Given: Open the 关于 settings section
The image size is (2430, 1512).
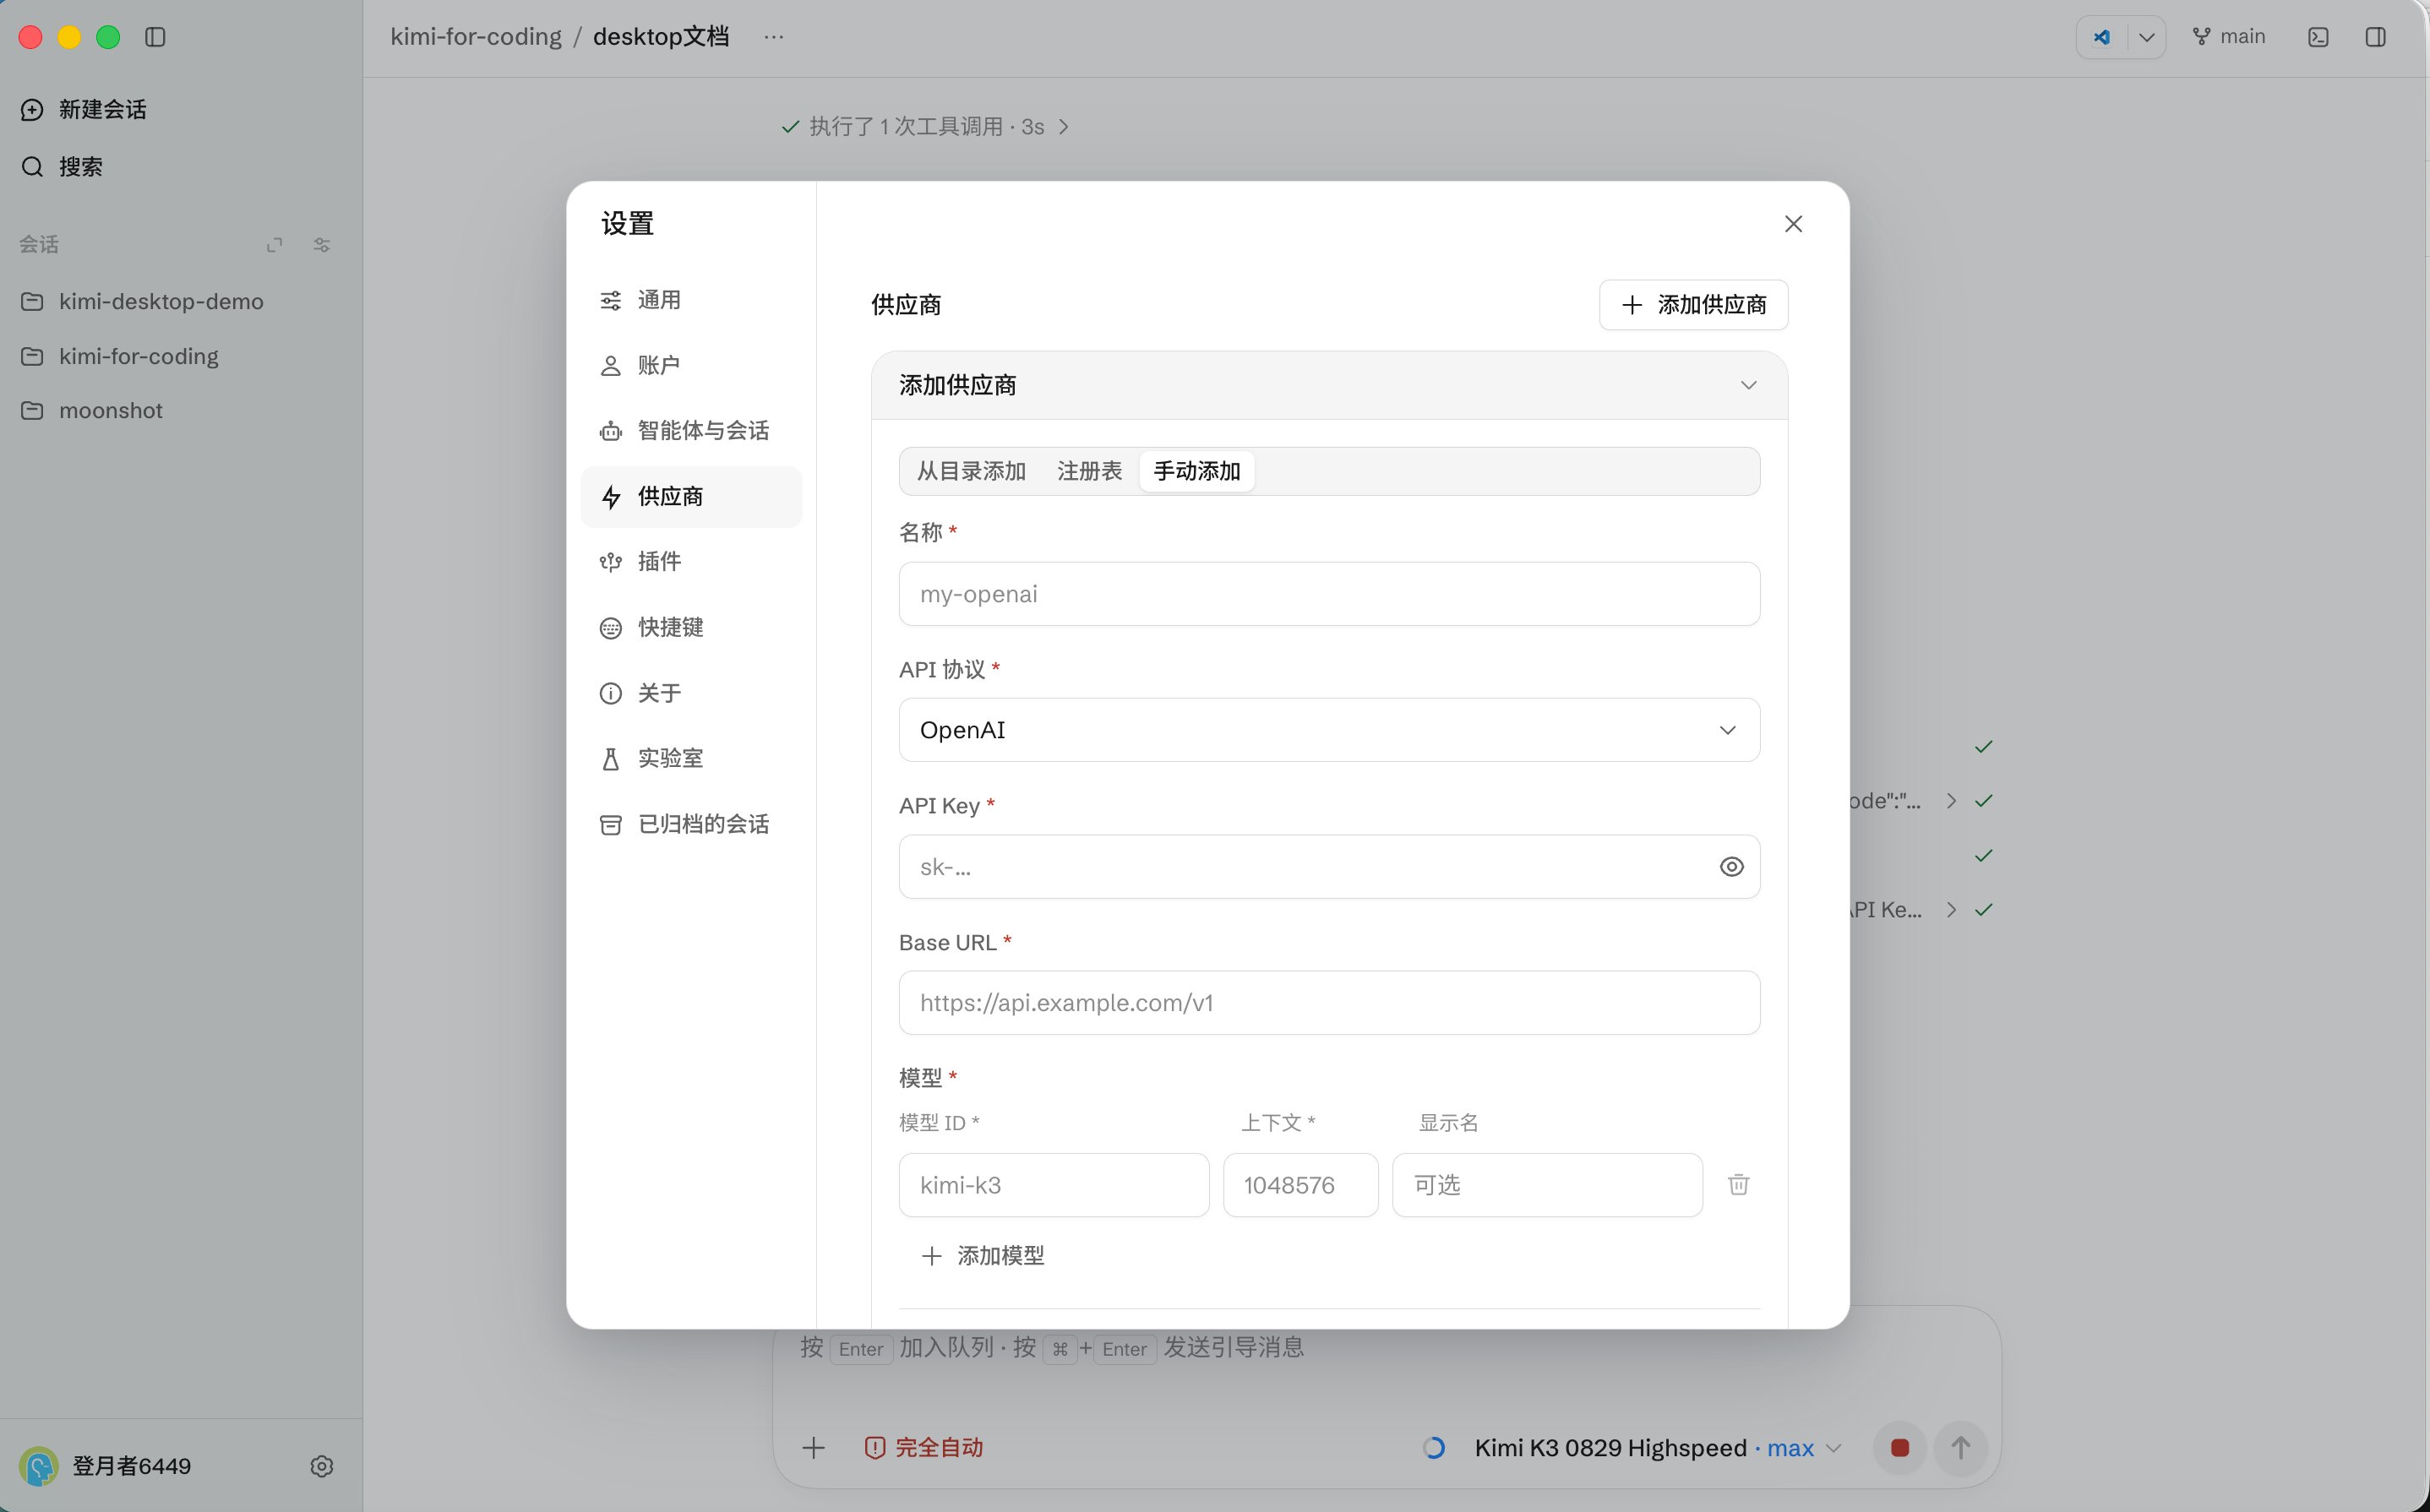Looking at the screenshot, I should point(691,693).
